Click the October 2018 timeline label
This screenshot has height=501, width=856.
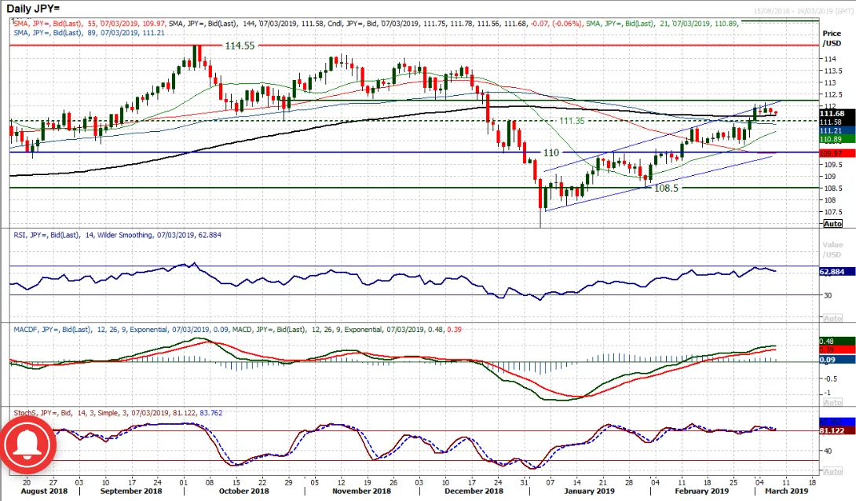click(x=244, y=491)
